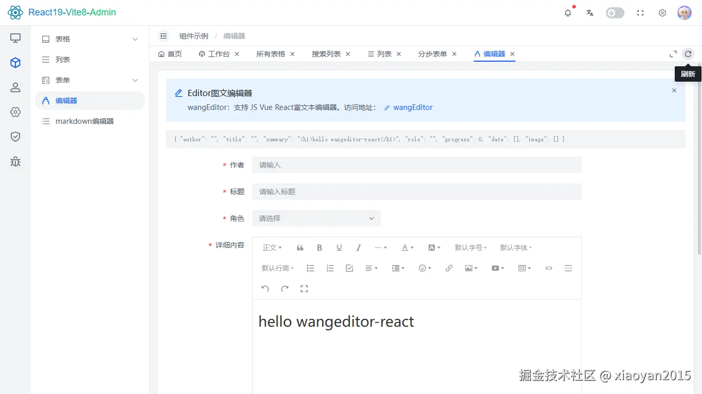
Task: Close the 编辑器 tab
Action: pos(512,54)
